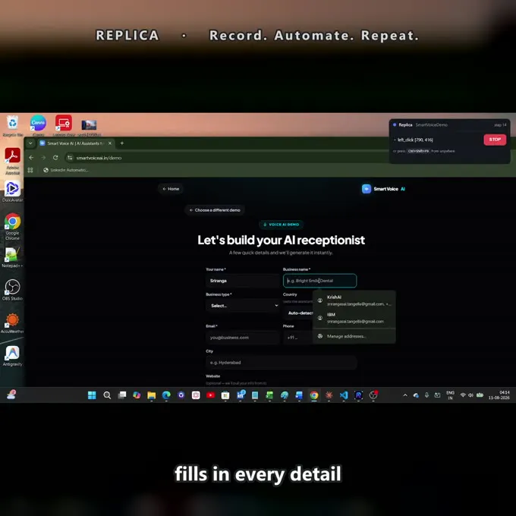Open Microsoft Store from the taskbar
The image size is (516, 516).
[x=225, y=395]
